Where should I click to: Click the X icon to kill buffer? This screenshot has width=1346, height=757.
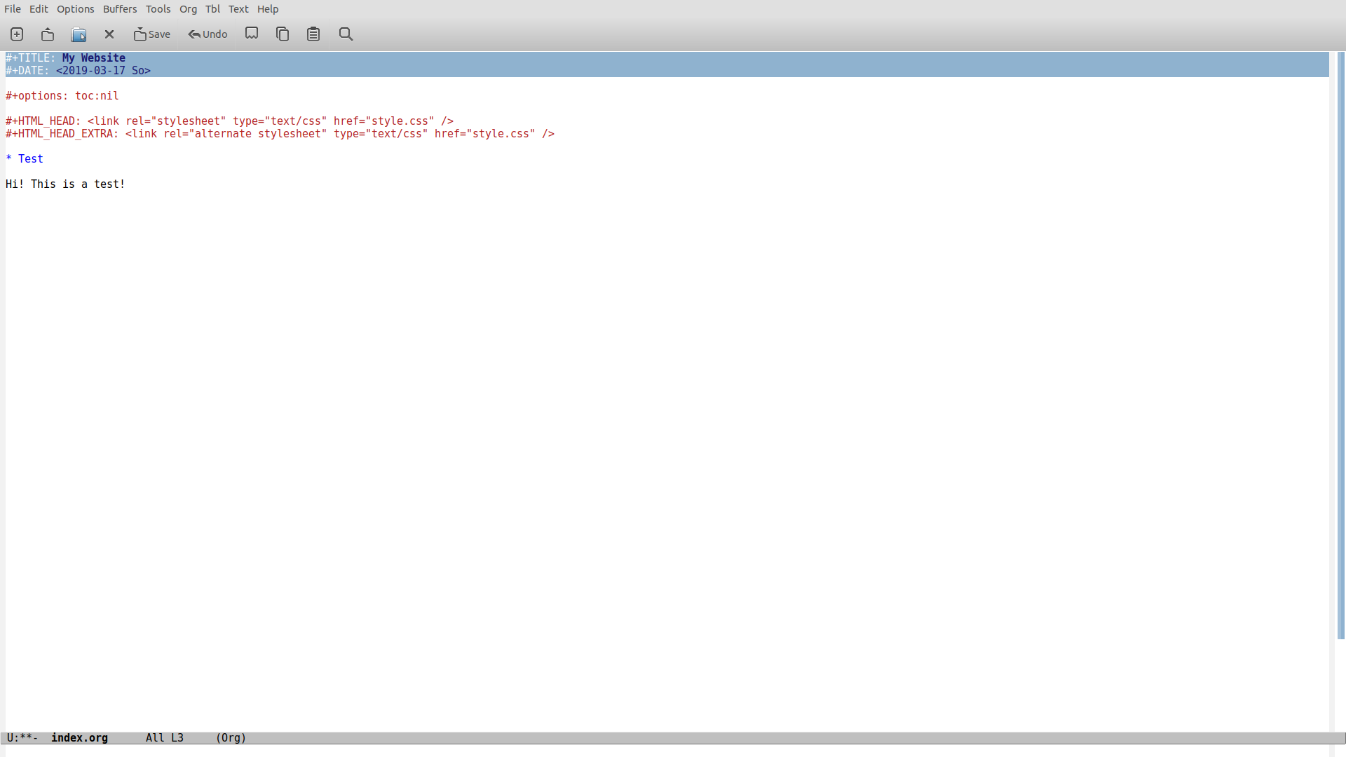point(109,34)
